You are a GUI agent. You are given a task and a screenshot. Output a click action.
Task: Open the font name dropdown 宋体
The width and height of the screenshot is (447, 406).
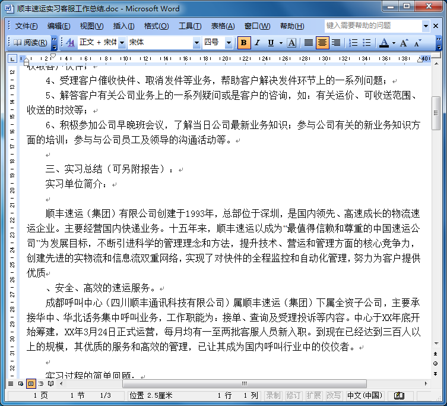196,43
